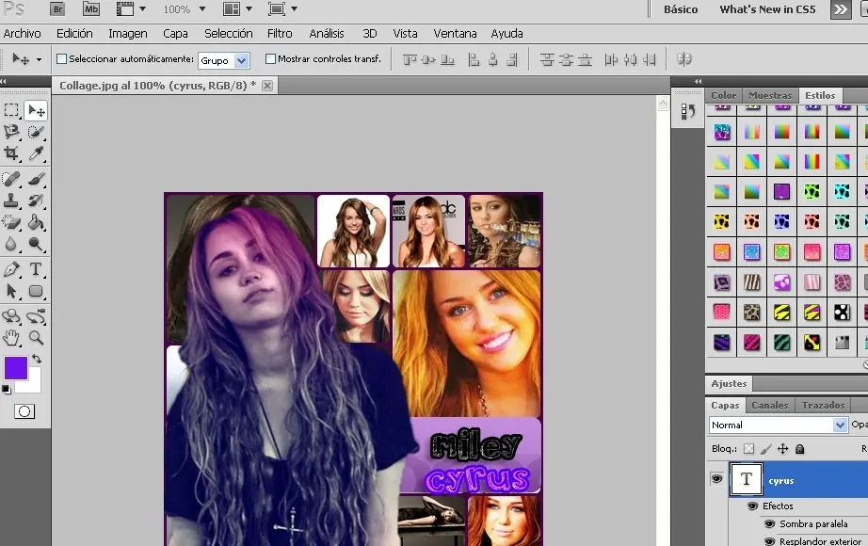Select the Paint Bucket tool
The image size is (868, 546).
click(36, 222)
